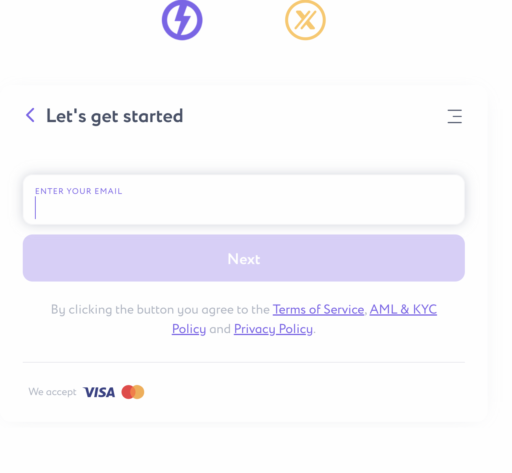
Task: Click the blinking text cursor in email box
Action: [x=36, y=208]
